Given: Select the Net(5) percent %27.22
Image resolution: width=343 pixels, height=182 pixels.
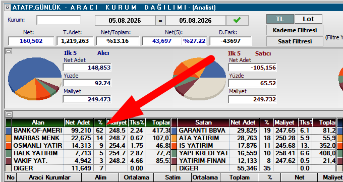Looking at the screenshot, I should (x=194, y=41).
